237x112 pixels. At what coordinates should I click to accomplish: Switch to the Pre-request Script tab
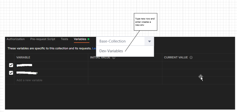tap(43, 39)
